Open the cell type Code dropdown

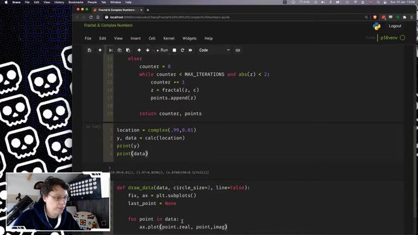coord(214,50)
